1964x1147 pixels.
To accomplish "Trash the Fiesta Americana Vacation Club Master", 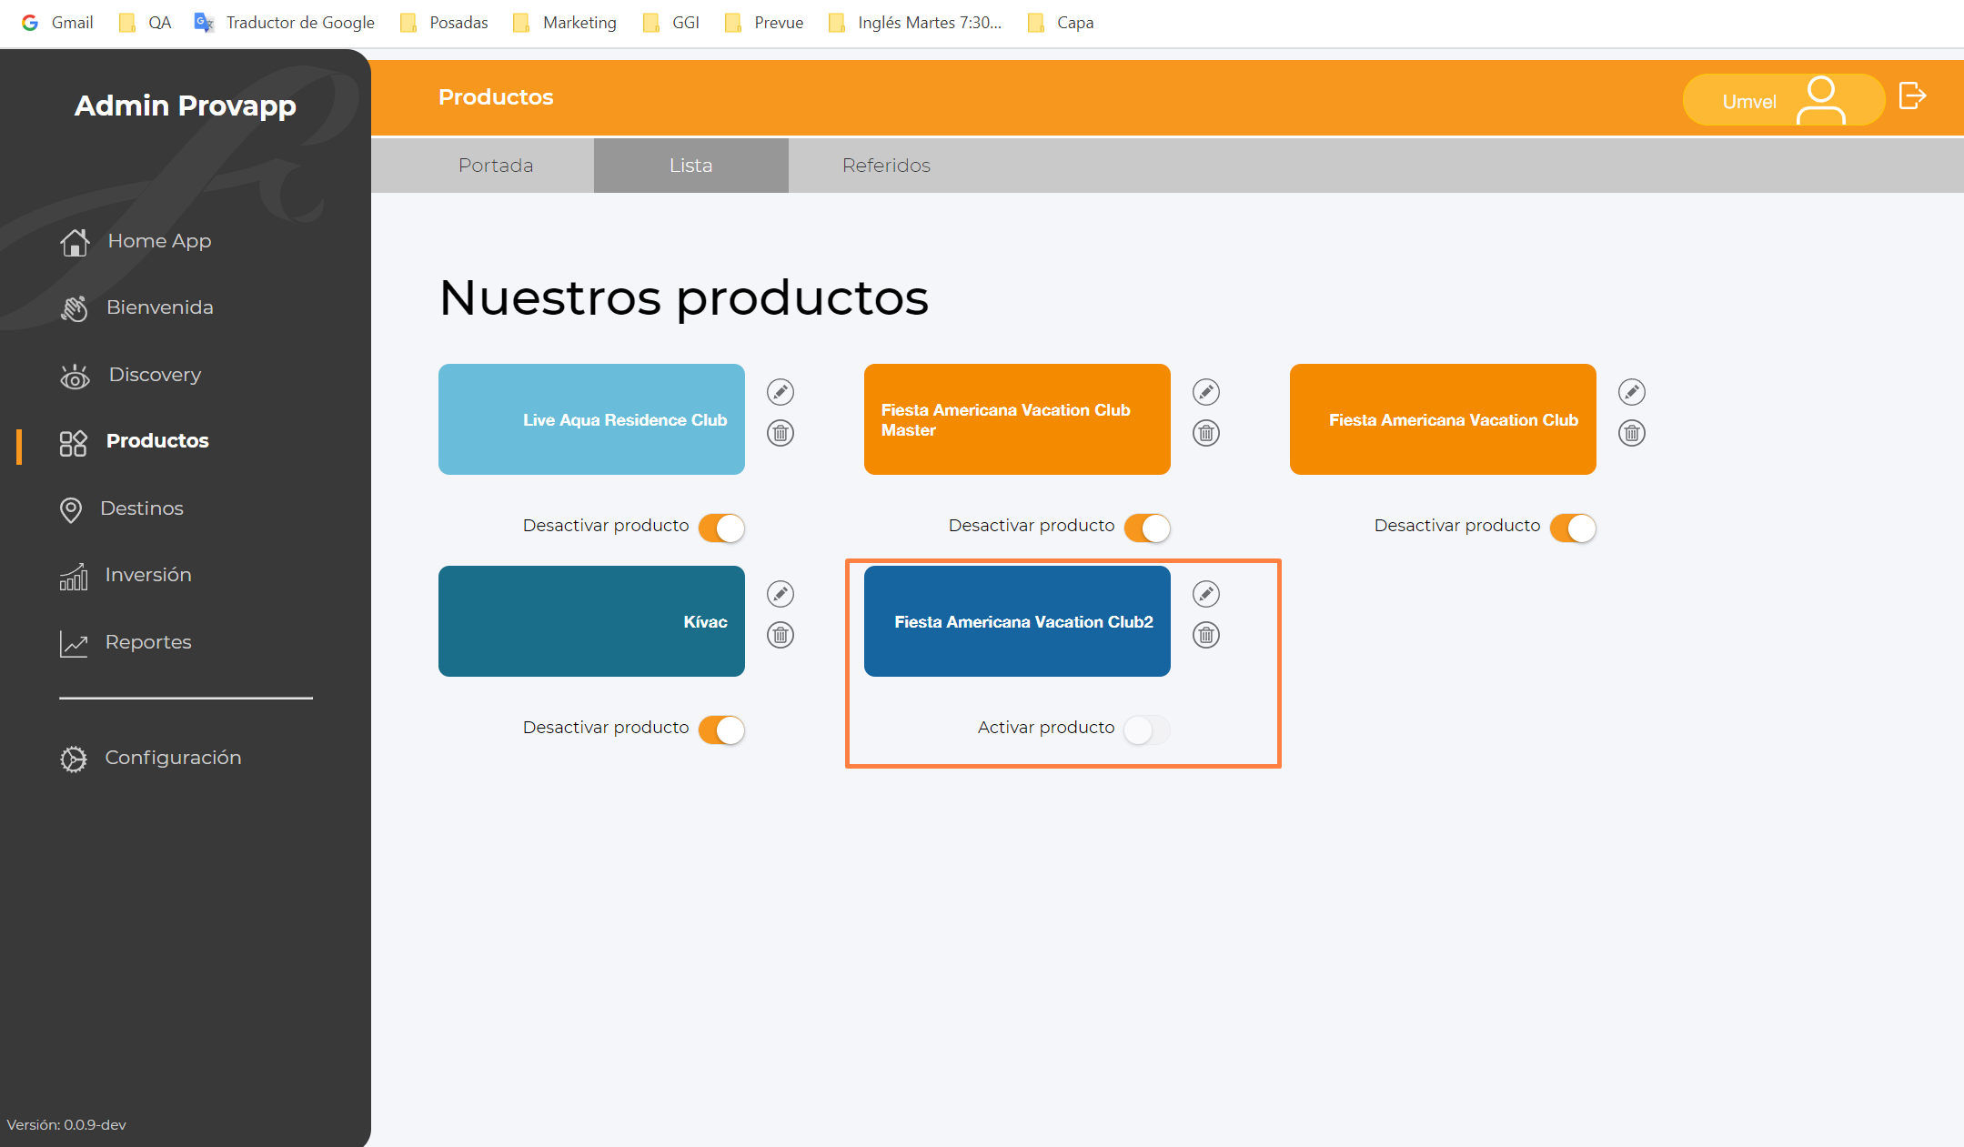I will point(1206,433).
